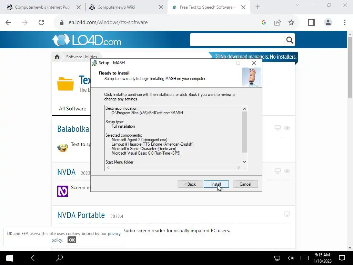Image resolution: width=353 pixels, height=265 pixels.
Task: Open the Balabolka software link
Action: pos(73,129)
